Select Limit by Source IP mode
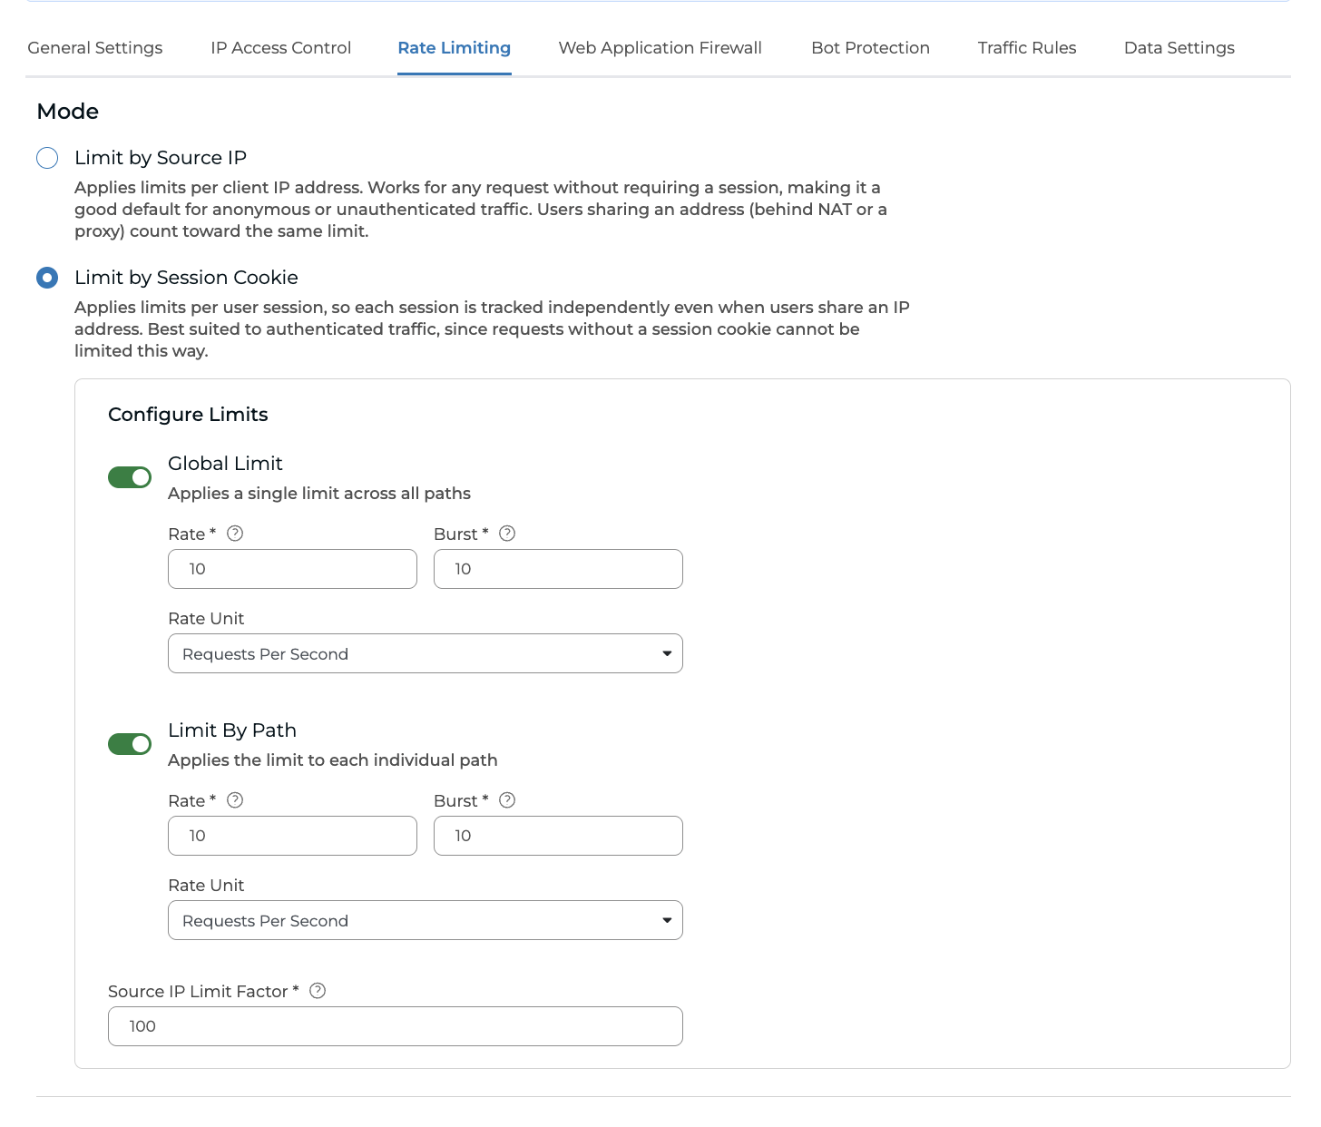The height and width of the screenshot is (1127, 1321). pyautogui.click(x=47, y=158)
